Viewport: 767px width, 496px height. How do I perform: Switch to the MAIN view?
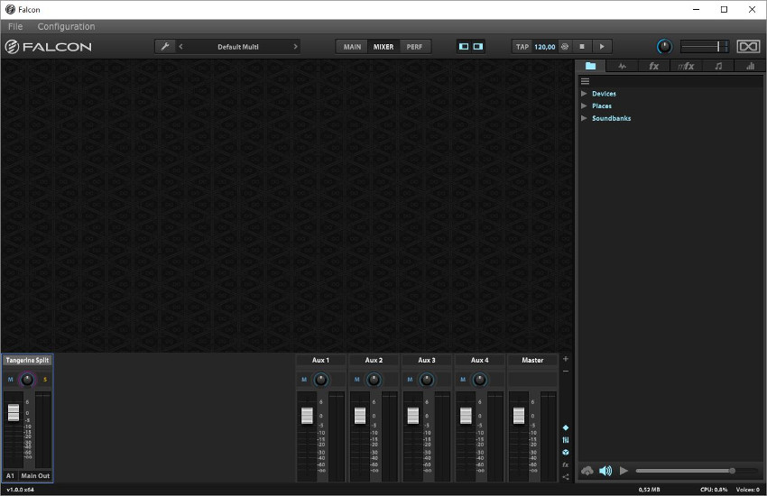click(x=352, y=46)
